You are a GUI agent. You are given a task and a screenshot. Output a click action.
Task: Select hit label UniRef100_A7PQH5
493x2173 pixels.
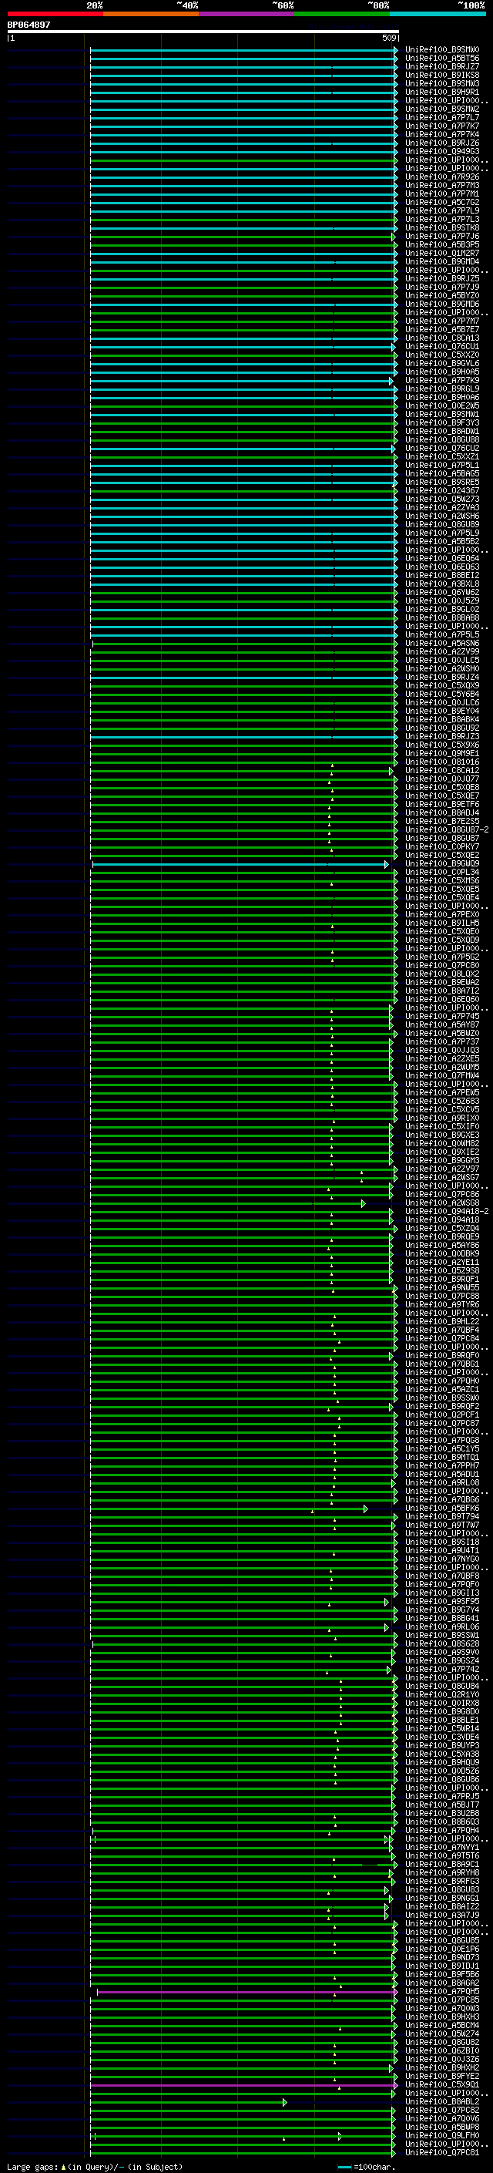[x=442, y=1992]
